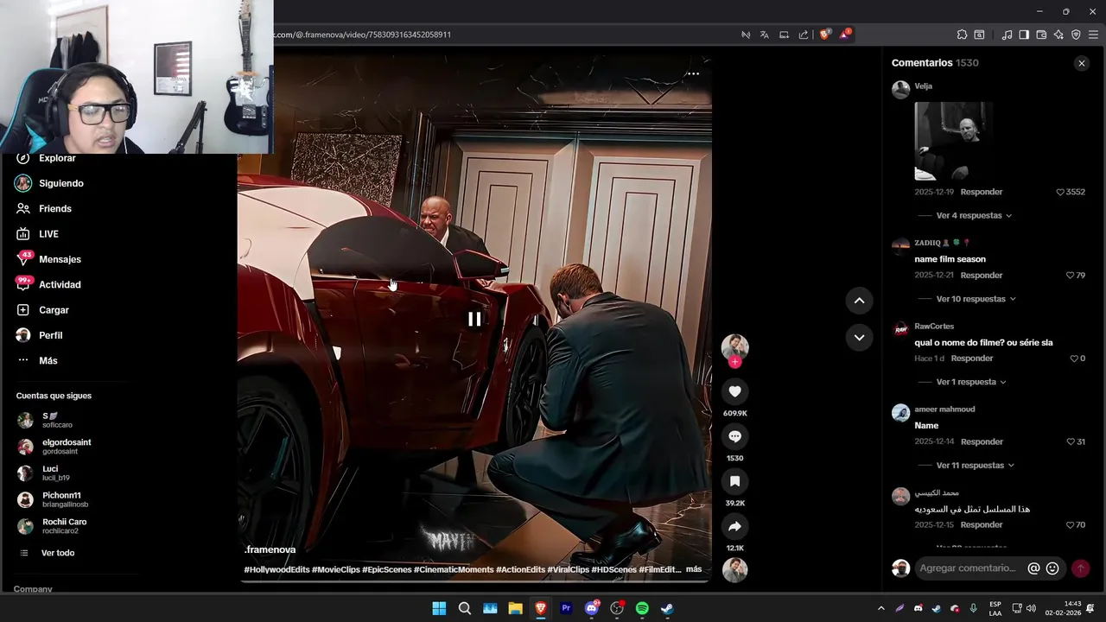Image resolution: width=1106 pixels, height=622 pixels.
Task: Open the spinning sound disc avatar
Action: [734, 570]
